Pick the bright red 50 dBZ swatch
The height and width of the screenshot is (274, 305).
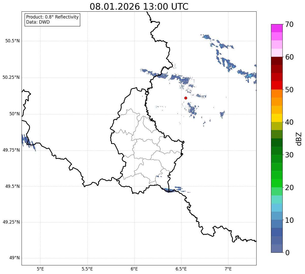pyautogui.click(x=277, y=85)
